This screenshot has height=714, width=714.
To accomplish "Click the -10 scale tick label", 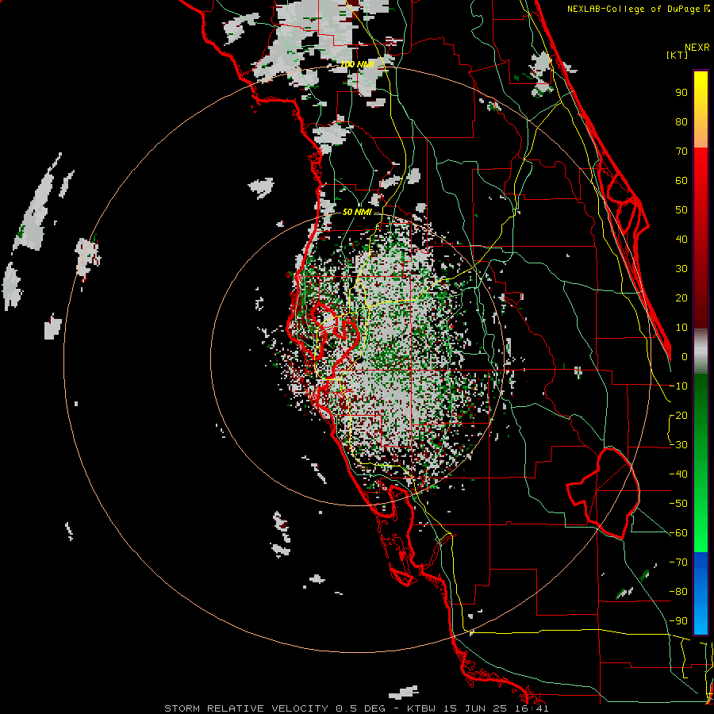I will point(678,386).
